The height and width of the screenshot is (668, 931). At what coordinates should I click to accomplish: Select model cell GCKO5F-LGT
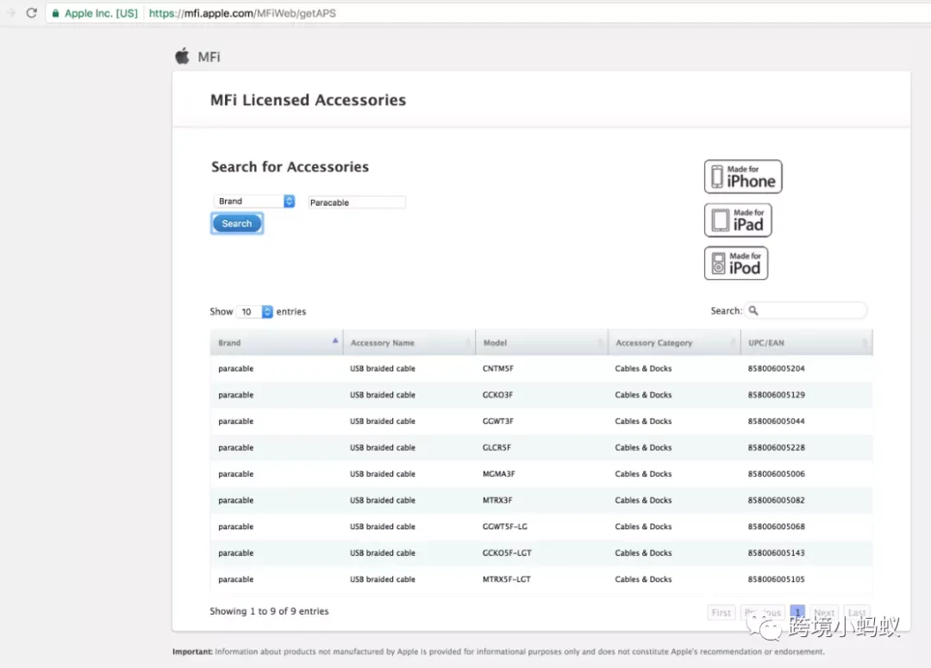(507, 553)
